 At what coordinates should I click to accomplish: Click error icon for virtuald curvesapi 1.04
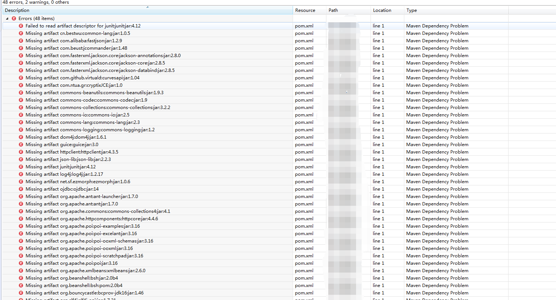pyautogui.click(x=21, y=78)
